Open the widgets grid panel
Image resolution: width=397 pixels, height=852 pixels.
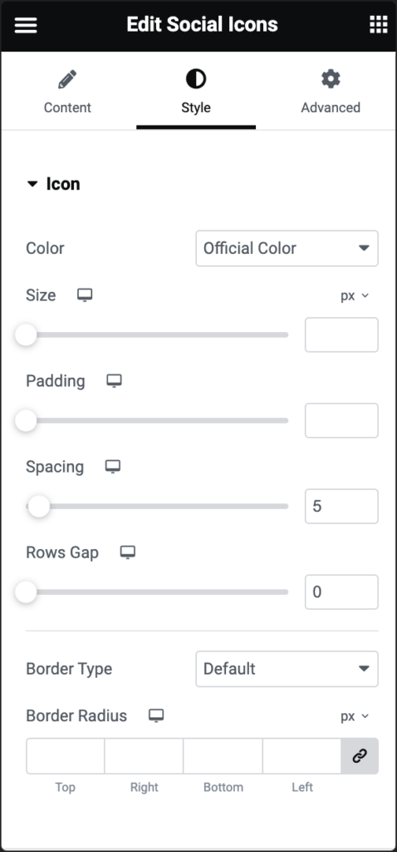point(379,24)
